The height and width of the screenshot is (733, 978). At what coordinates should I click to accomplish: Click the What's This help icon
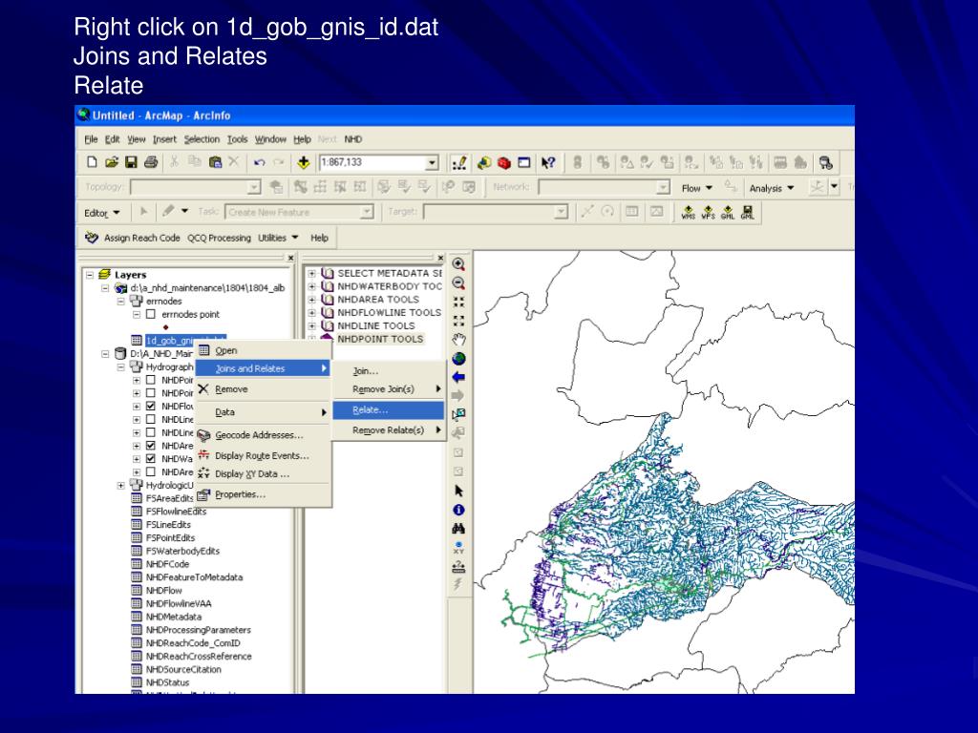[x=547, y=162]
